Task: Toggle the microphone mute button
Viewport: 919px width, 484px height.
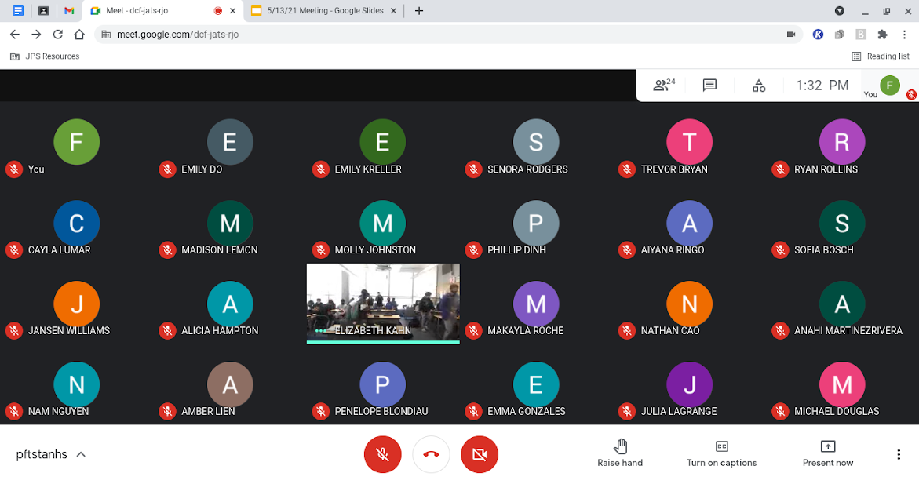Action: coord(382,454)
